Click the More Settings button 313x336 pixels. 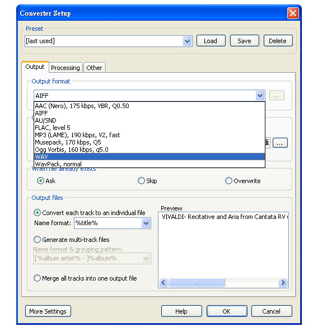pyautogui.click(x=48, y=311)
